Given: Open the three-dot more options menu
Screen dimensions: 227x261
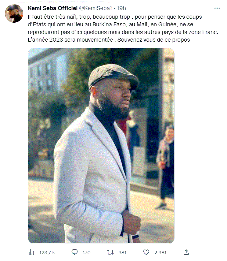Looking at the screenshot, I should click(217, 8).
